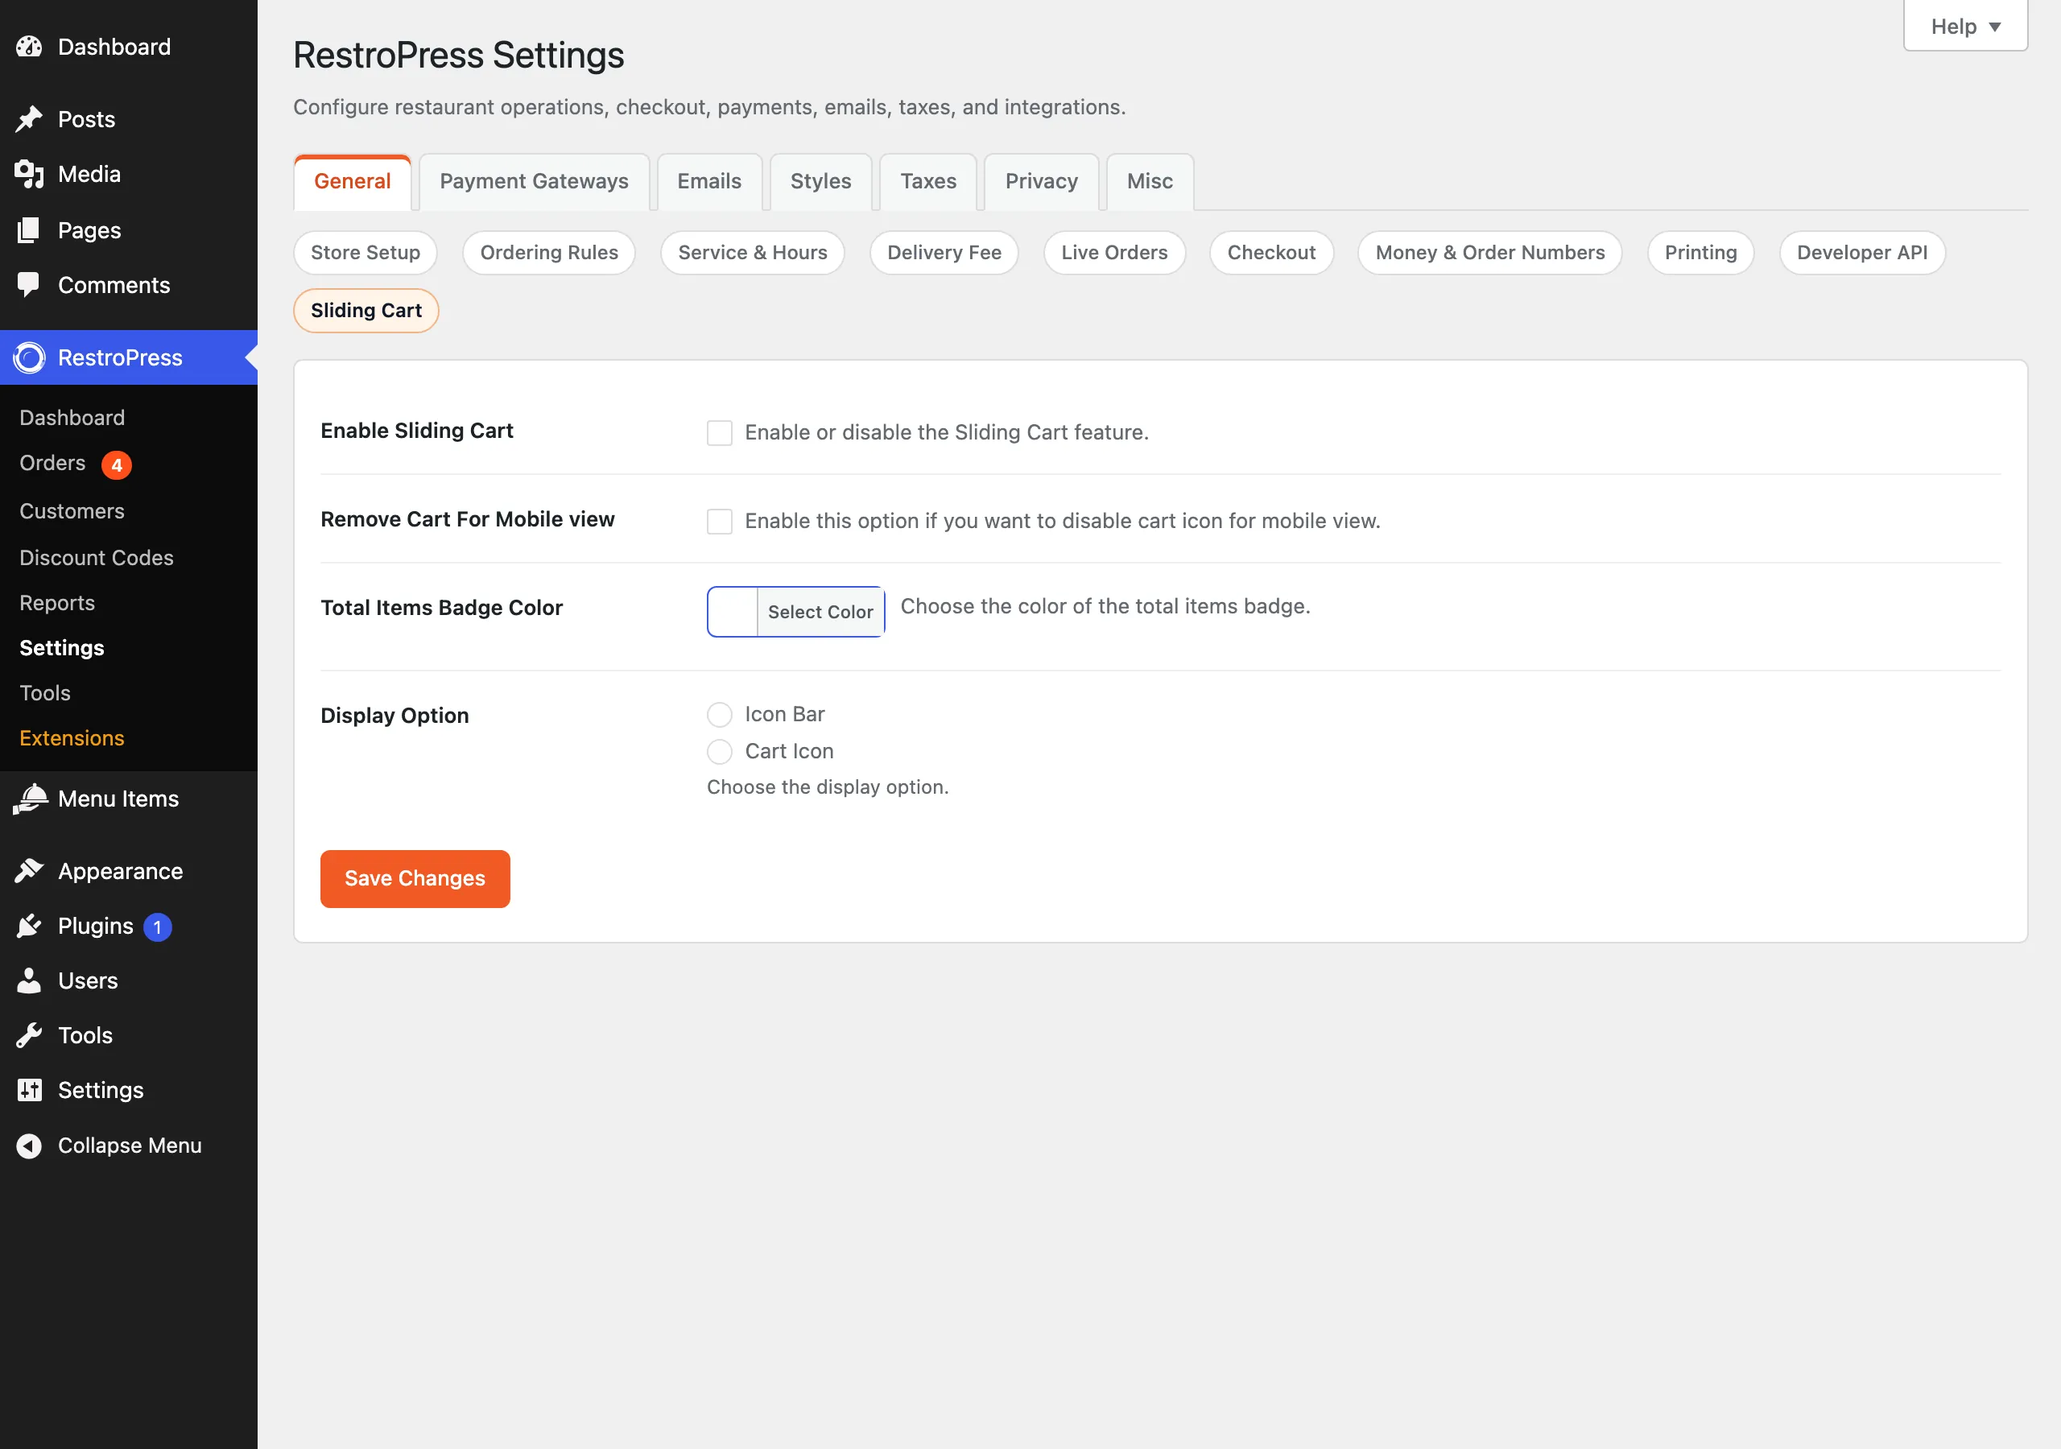Image resolution: width=2061 pixels, height=1449 pixels.
Task: Switch to the Payment Gateways tab
Action: pos(534,181)
